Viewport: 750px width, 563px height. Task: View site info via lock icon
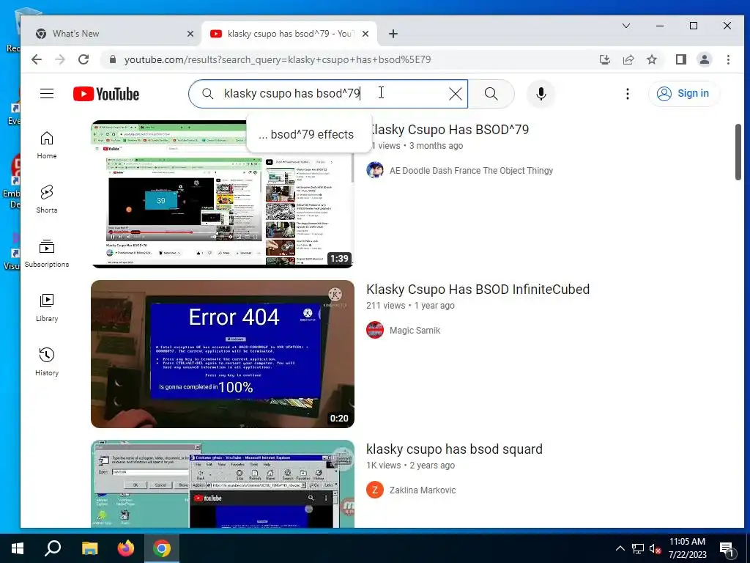point(112,59)
